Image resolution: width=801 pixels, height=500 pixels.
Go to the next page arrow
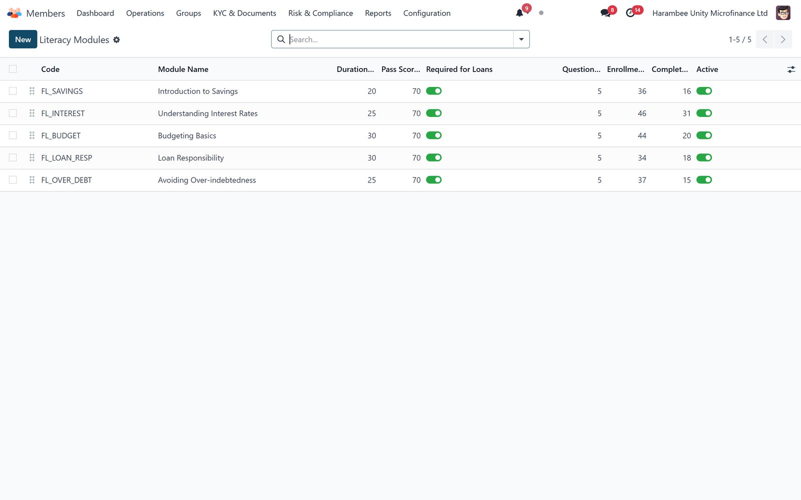[783, 39]
